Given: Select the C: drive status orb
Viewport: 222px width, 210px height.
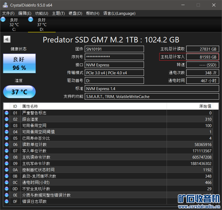Looking at the screenshot, I should 3,19.
